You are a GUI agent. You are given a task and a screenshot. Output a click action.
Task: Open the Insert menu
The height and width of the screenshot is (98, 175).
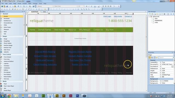coord(19,4)
